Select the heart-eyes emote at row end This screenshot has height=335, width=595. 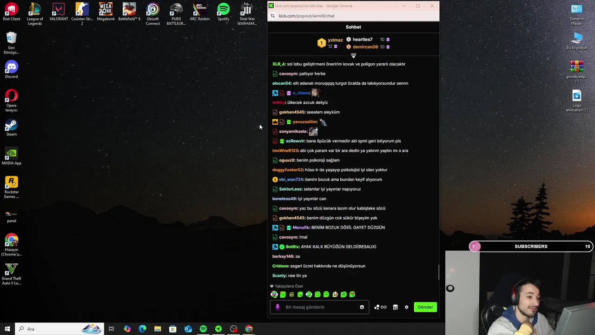pos(352,294)
